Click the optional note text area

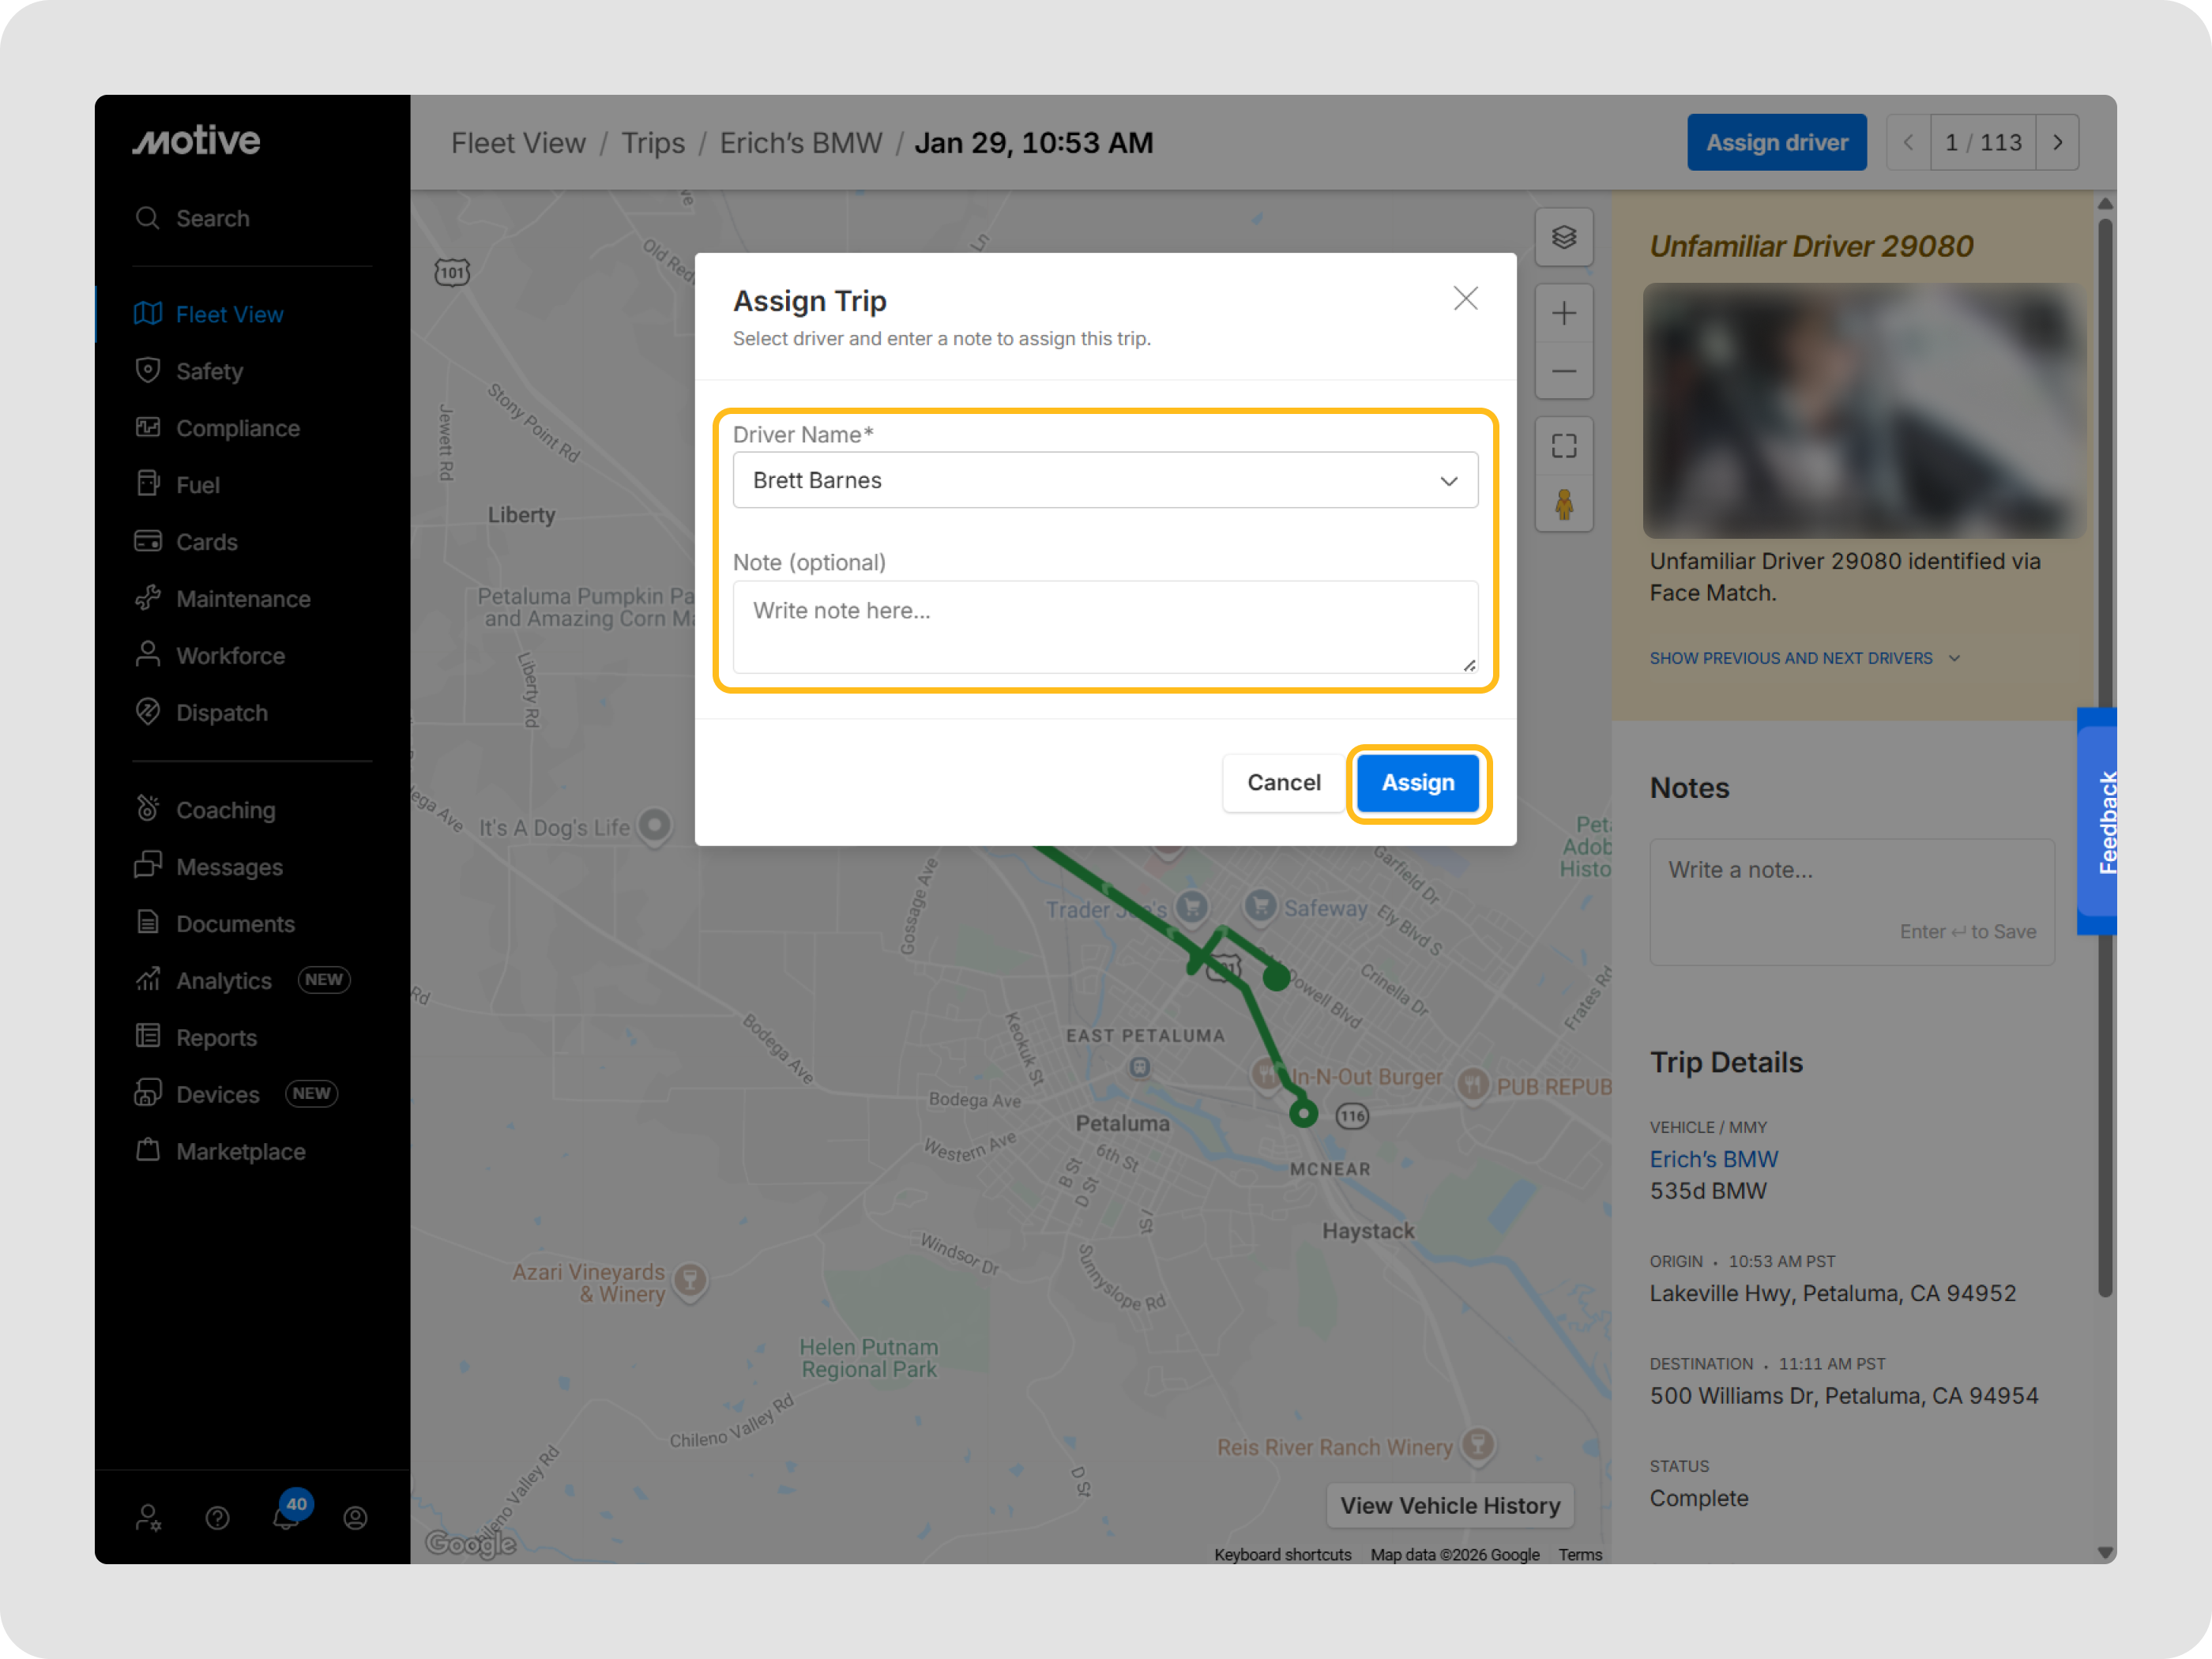[1105, 626]
